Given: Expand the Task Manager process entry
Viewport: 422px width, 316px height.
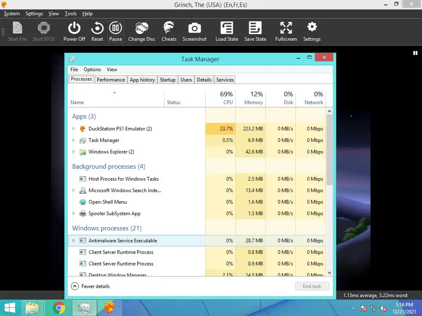Looking at the screenshot, I should pyautogui.click(x=73, y=140).
